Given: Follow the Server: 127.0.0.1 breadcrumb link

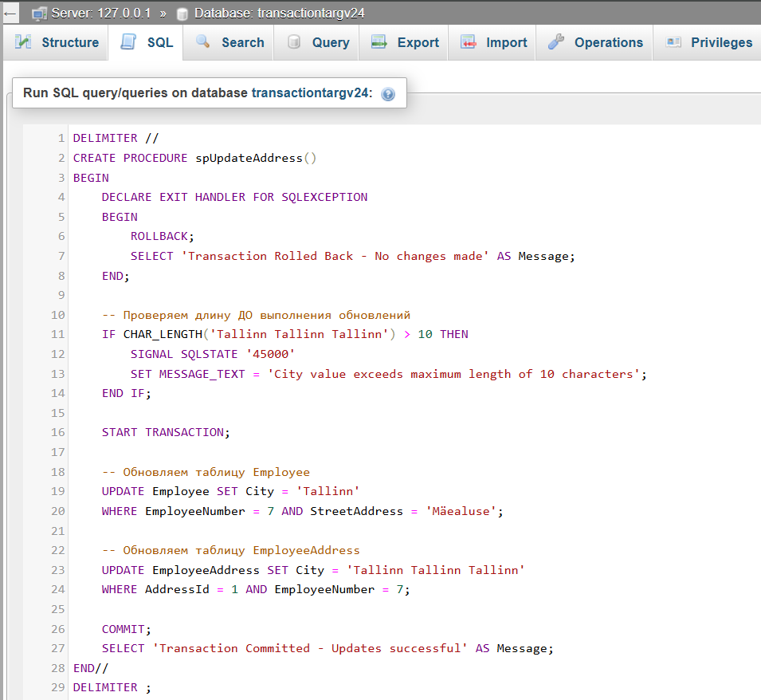Looking at the screenshot, I should pos(101,13).
